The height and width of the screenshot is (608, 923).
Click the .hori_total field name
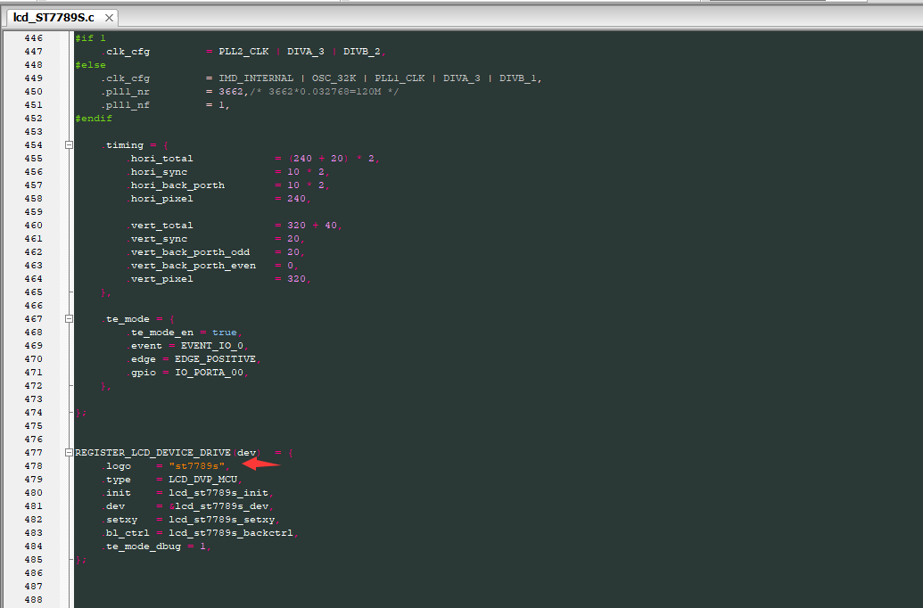tap(160, 159)
